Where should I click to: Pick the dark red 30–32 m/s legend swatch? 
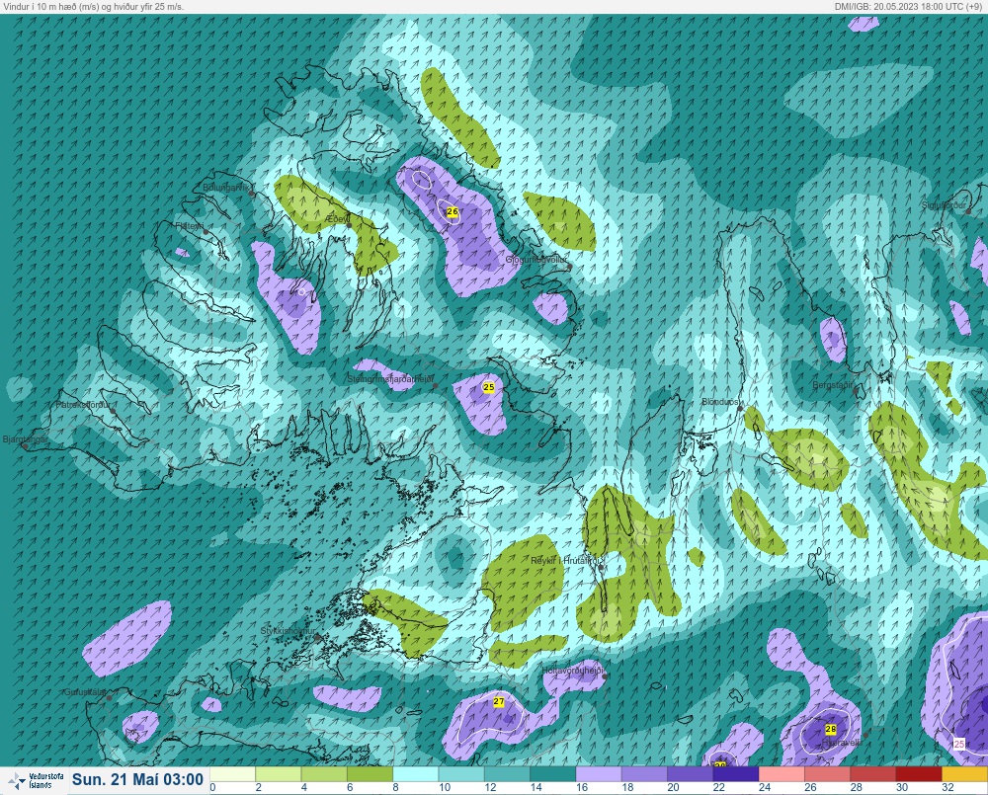click(919, 773)
